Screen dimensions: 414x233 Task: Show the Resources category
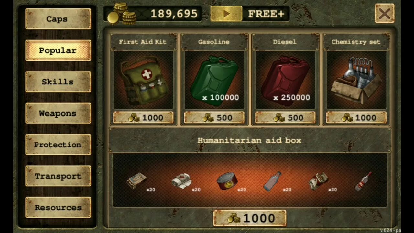point(58,207)
